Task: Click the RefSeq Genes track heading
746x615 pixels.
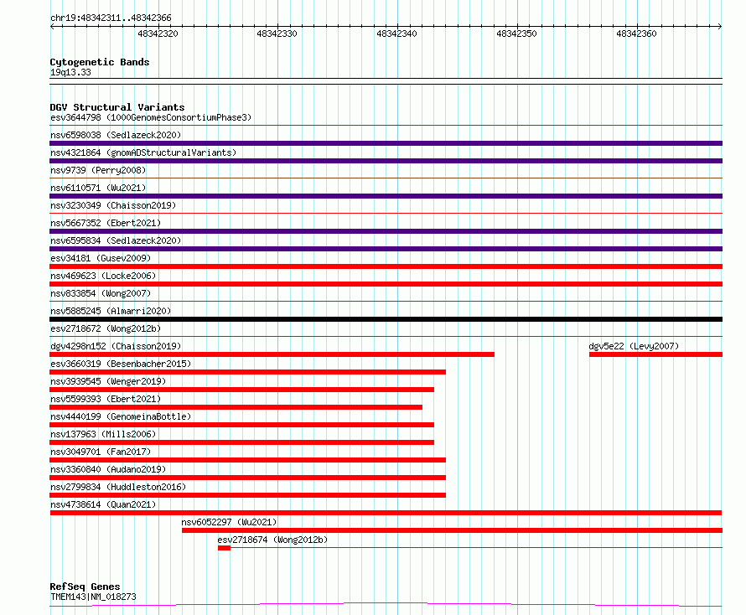Action: point(85,587)
